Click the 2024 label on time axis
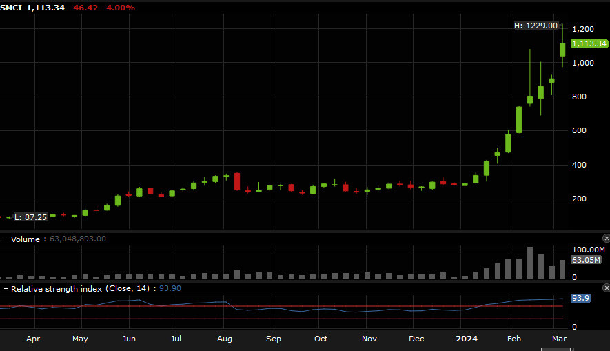Screen dimensions: 610x351 click(467, 339)
